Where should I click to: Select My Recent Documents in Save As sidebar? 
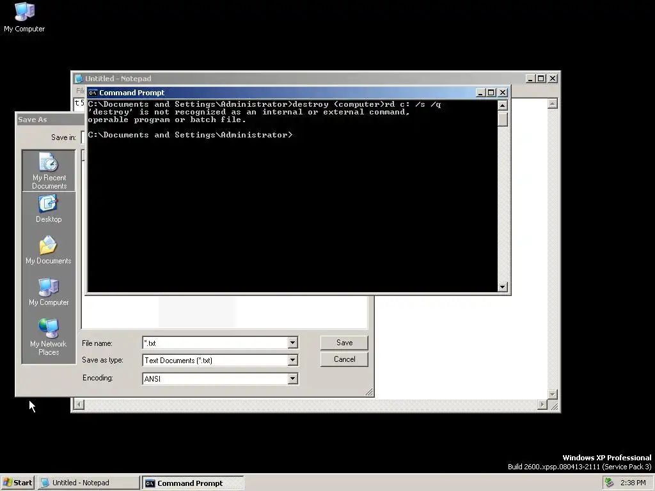tap(49, 171)
